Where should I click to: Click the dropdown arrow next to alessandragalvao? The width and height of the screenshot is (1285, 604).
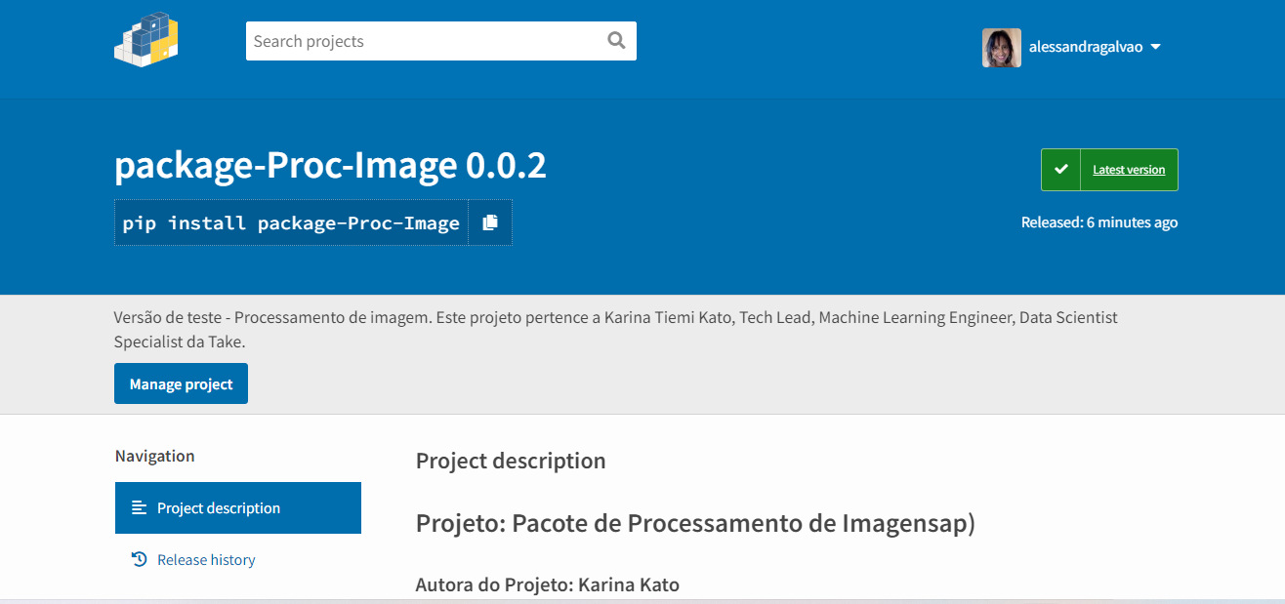click(x=1157, y=46)
